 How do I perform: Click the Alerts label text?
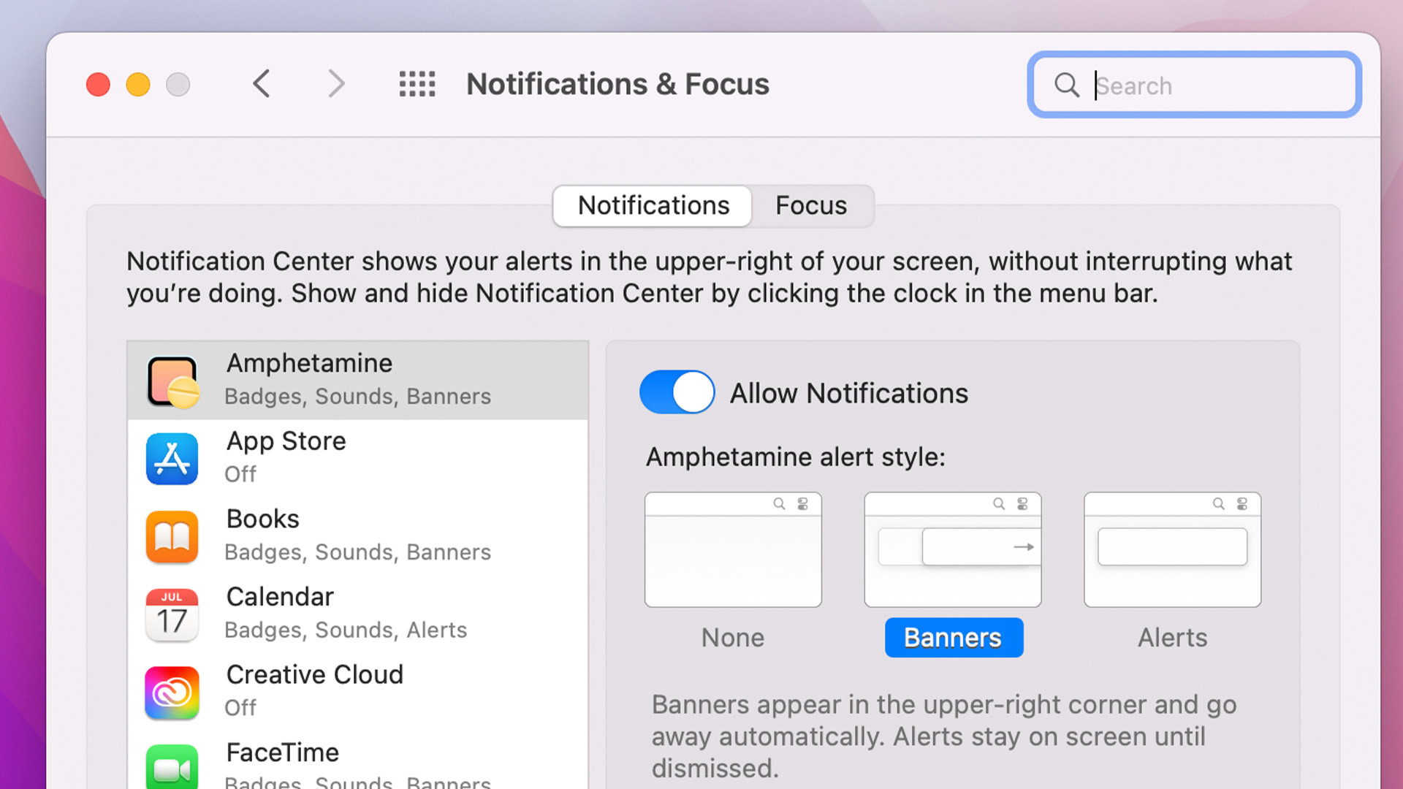tap(1172, 638)
